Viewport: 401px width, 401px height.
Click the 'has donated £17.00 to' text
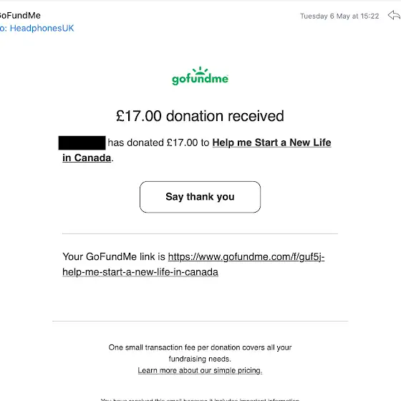click(x=158, y=142)
